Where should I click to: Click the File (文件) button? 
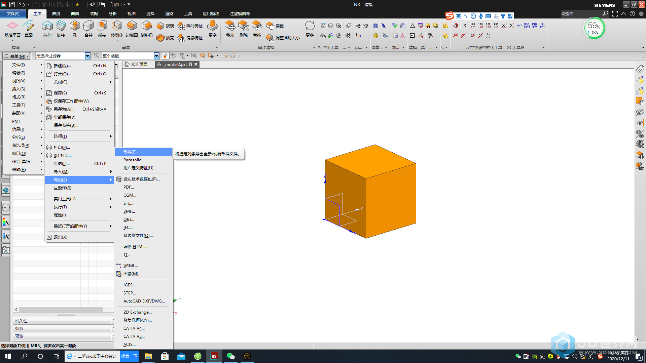point(13,14)
